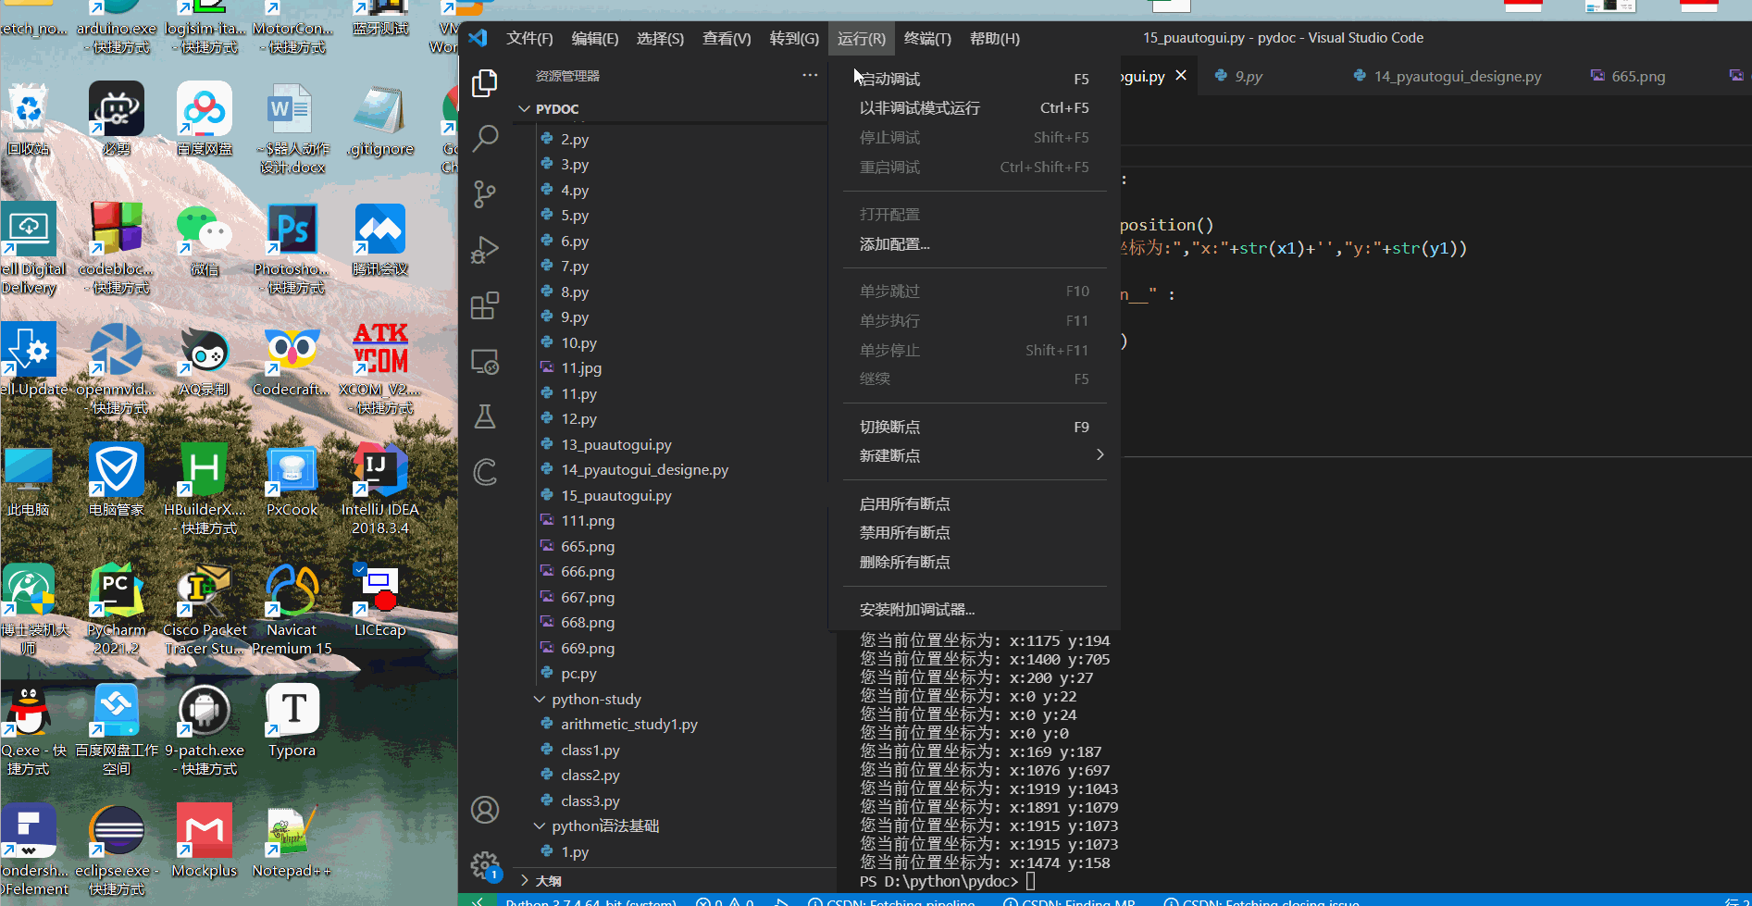Open the Search view in the activity bar
Image resolution: width=1752 pixels, height=906 pixels.
coord(484,139)
